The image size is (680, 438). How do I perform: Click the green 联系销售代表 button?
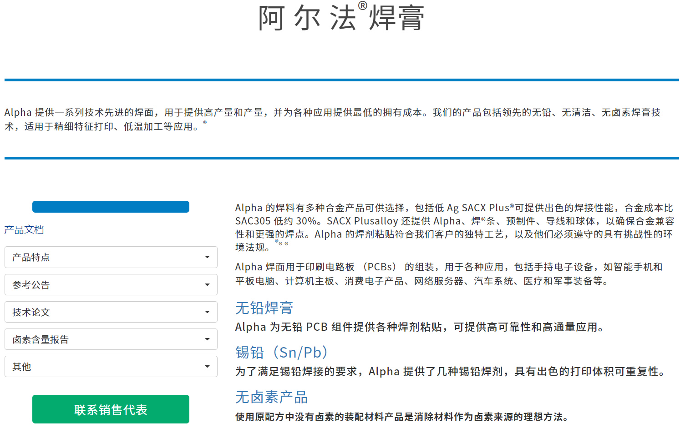pyautogui.click(x=111, y=409)
